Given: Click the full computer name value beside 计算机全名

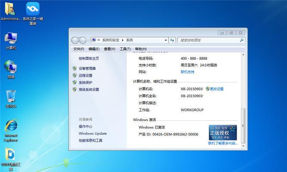Looking at the screenshot, I should click(192, 96).
